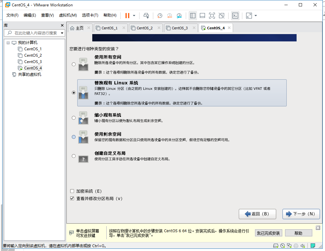
Task: Click the 我已完成安装 button
Action: tap(268, 233)
